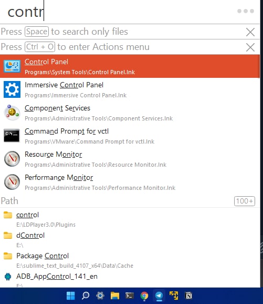The height and width of the screenshot is (304, 263).
Task: Expand the 100+ Path results badge
Action: (x=245, y=201)
